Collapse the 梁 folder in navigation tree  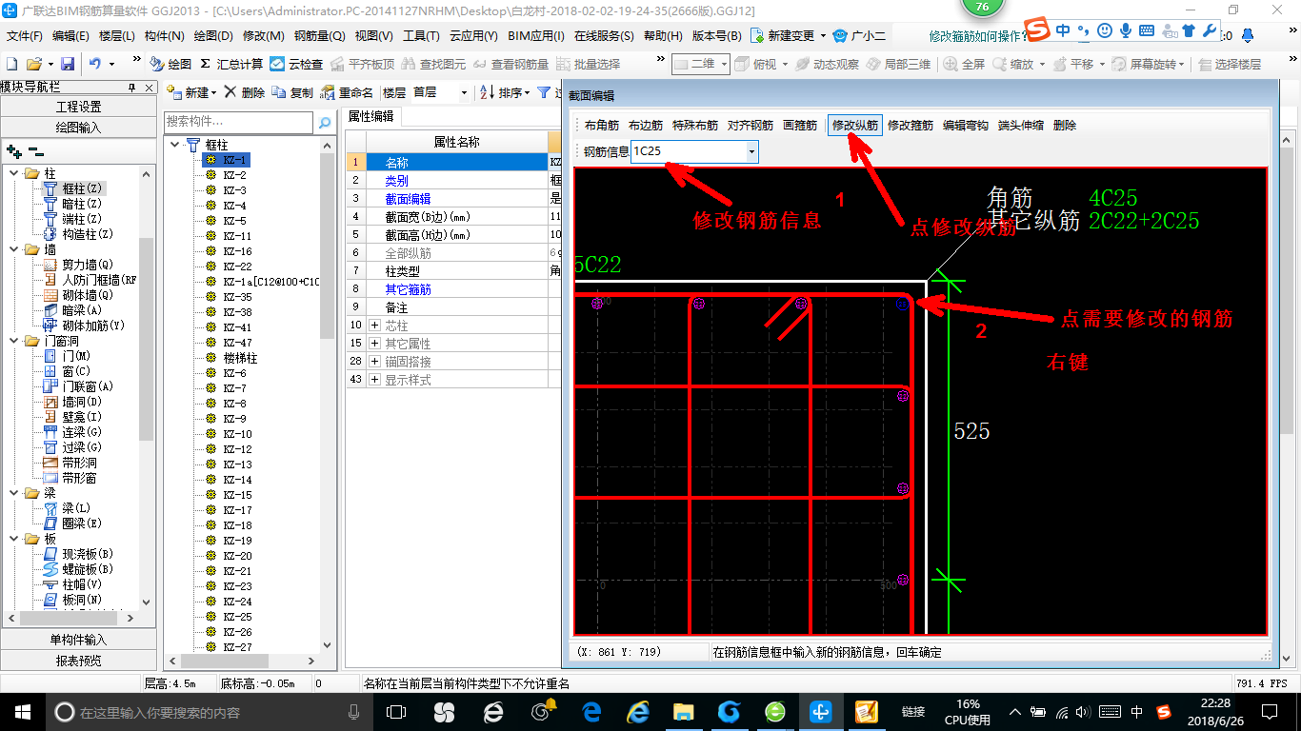[13, 493]
